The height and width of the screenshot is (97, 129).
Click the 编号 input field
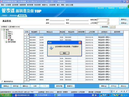coord(57,20)
